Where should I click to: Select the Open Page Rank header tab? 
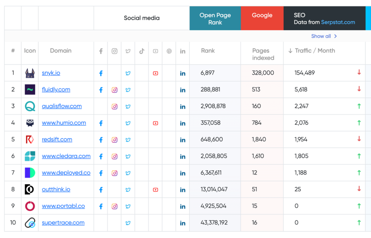click(x=215, y=18)
